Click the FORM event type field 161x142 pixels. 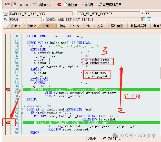pos(25,19)
